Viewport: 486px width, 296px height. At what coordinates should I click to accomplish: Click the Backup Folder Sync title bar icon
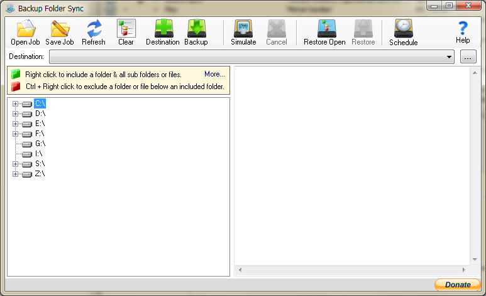(10, 8)
